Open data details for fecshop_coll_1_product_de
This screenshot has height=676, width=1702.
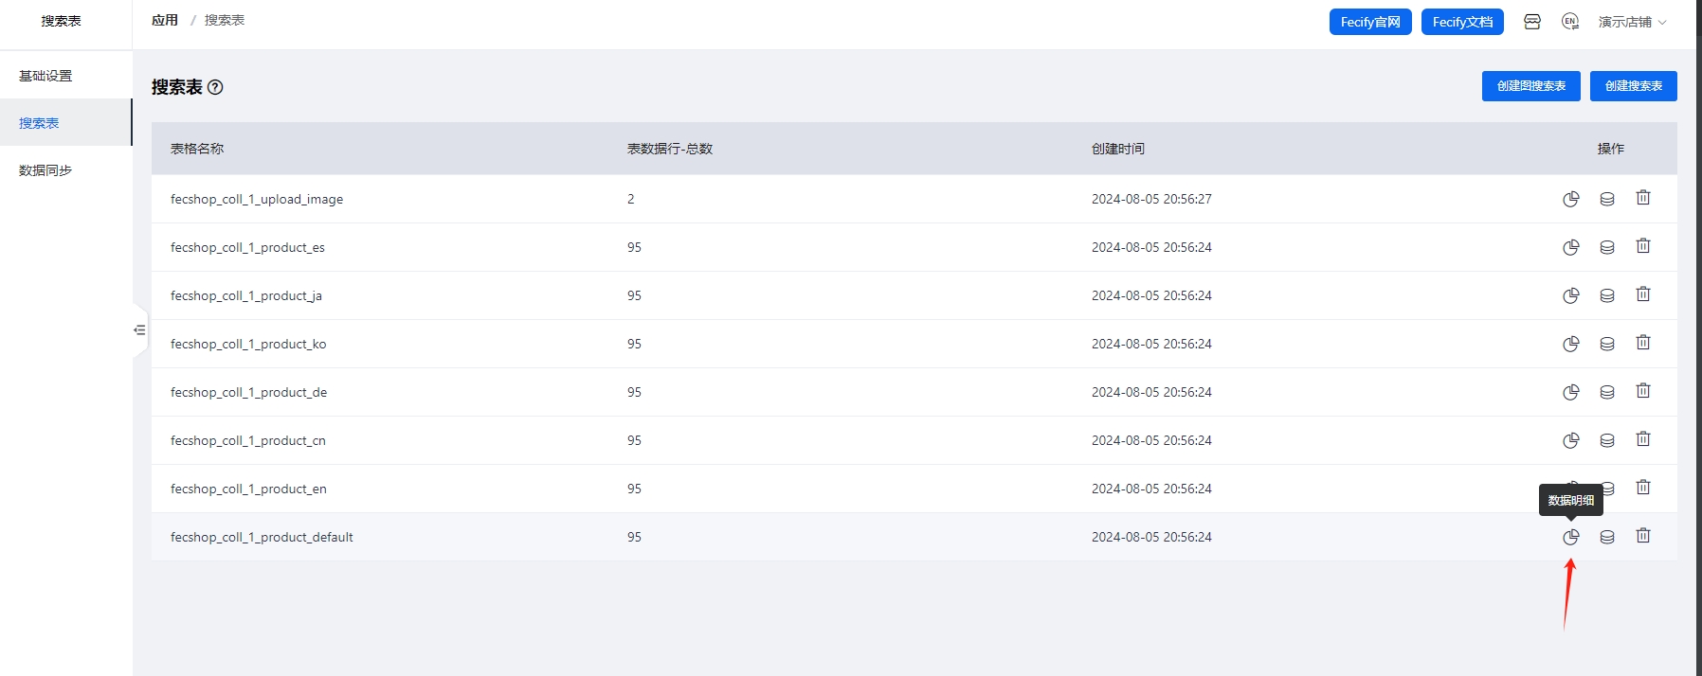tap(1571, 392)
